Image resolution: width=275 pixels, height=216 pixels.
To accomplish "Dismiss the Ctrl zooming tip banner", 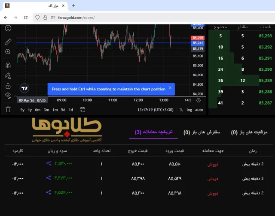I will click(x=170, y=88).
